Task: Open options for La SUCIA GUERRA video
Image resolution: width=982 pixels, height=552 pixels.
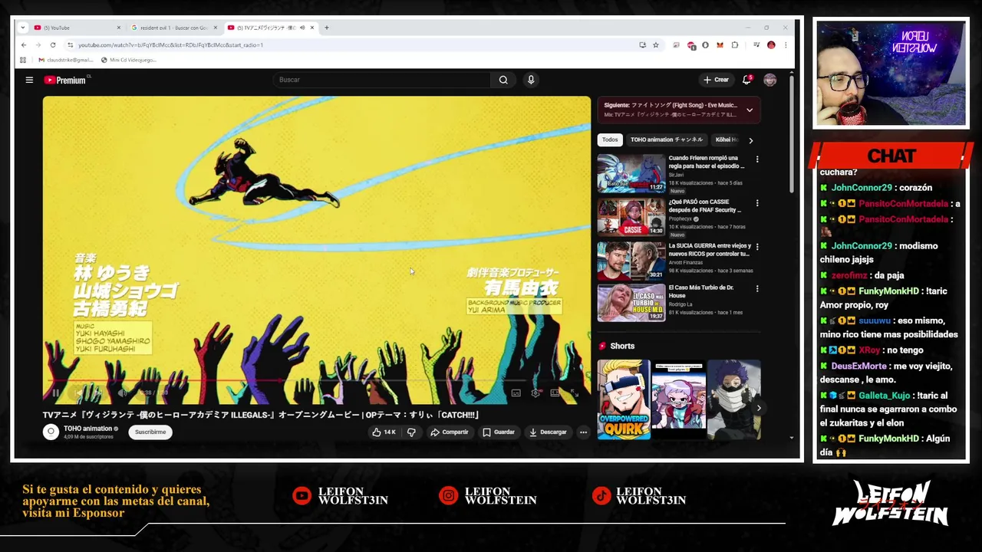Action: point(757,247)
